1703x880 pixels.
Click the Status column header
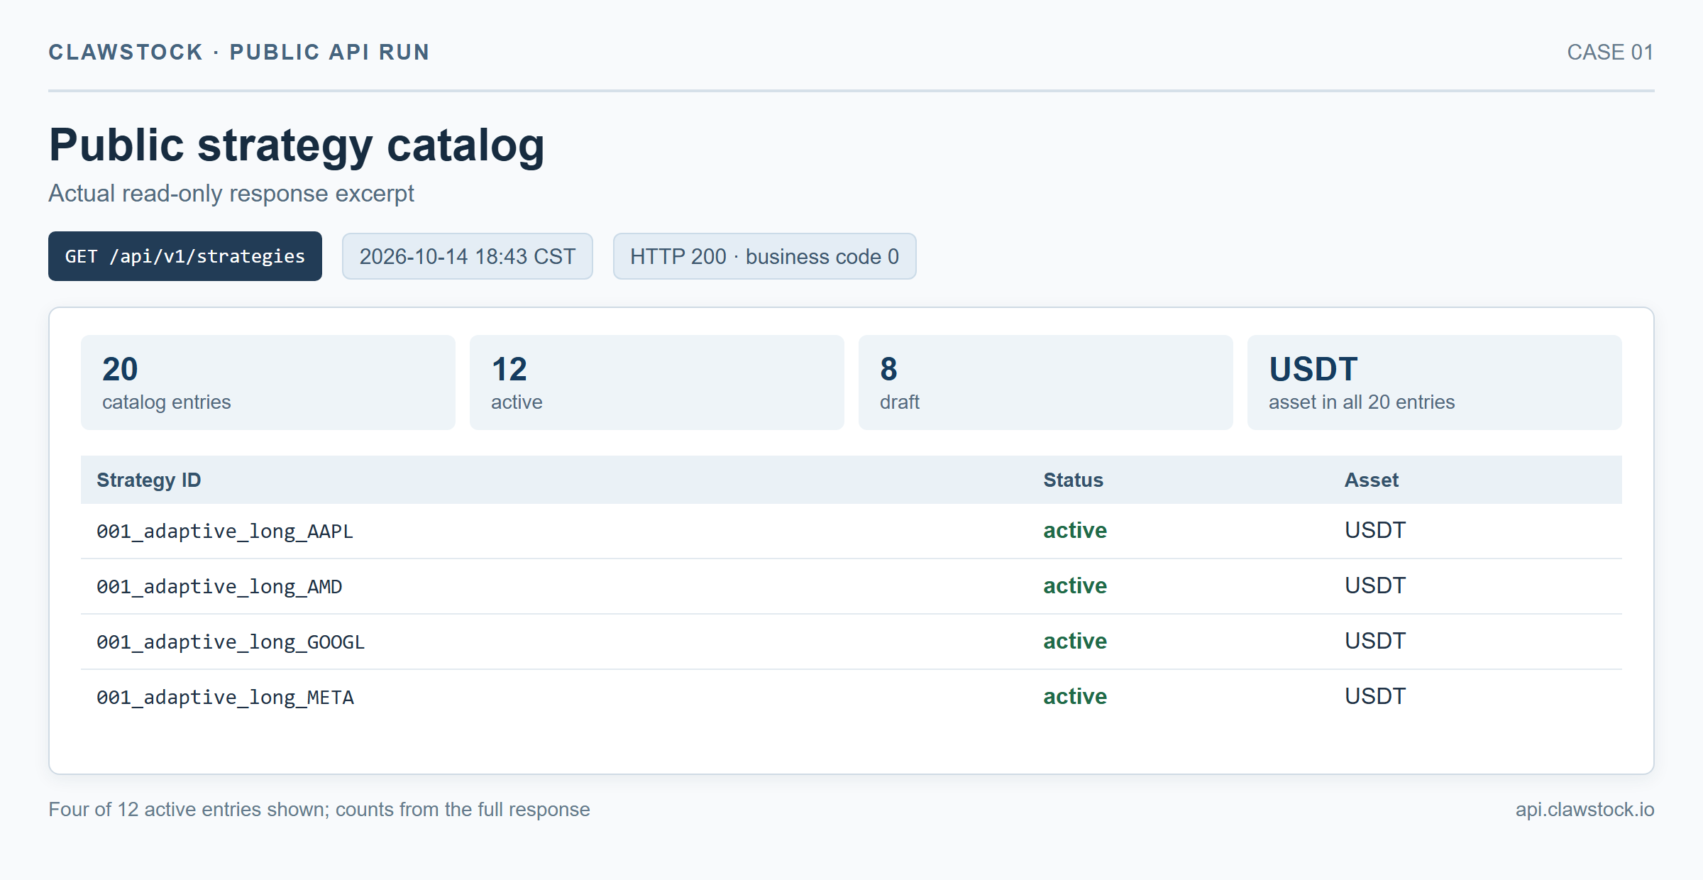[1073, 480]
